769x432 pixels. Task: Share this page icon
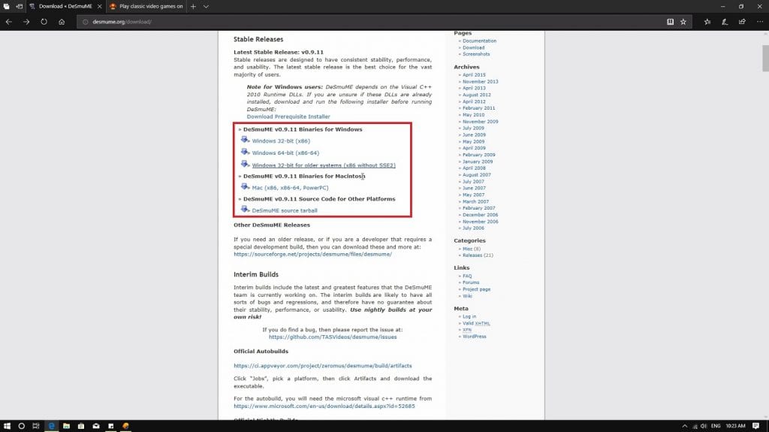point(742,22)
